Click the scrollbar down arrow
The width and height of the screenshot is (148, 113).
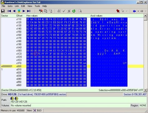(x=146, y=90)
